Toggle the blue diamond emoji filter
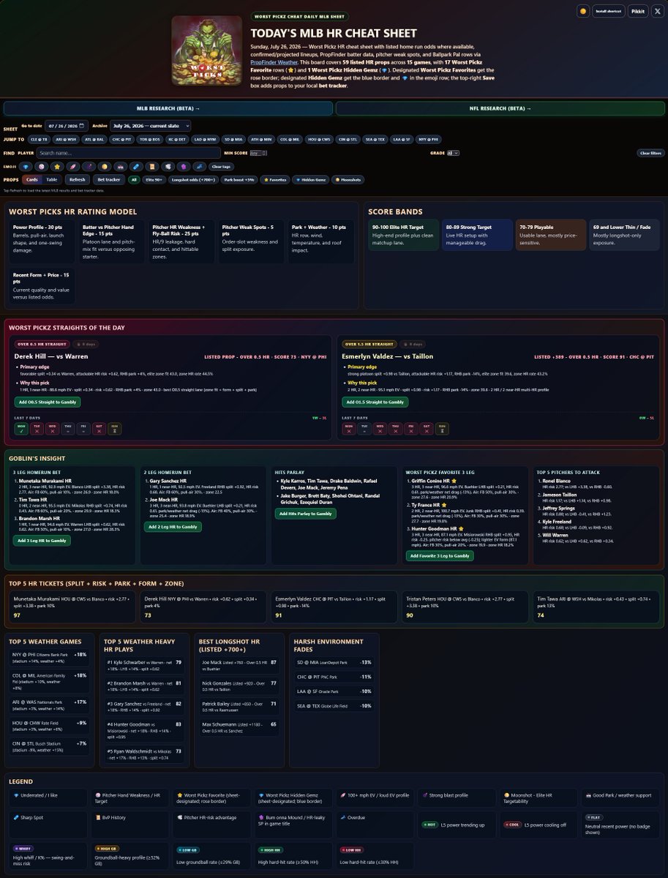Screen dimensions: 668x878 pos(26,166)
